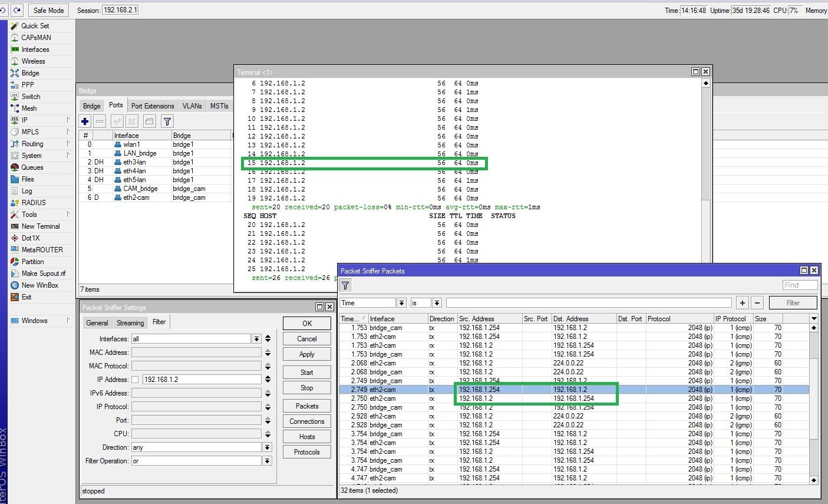
Task: Expand the Direction dropdown showing 'any'
Action: [267, 447]
